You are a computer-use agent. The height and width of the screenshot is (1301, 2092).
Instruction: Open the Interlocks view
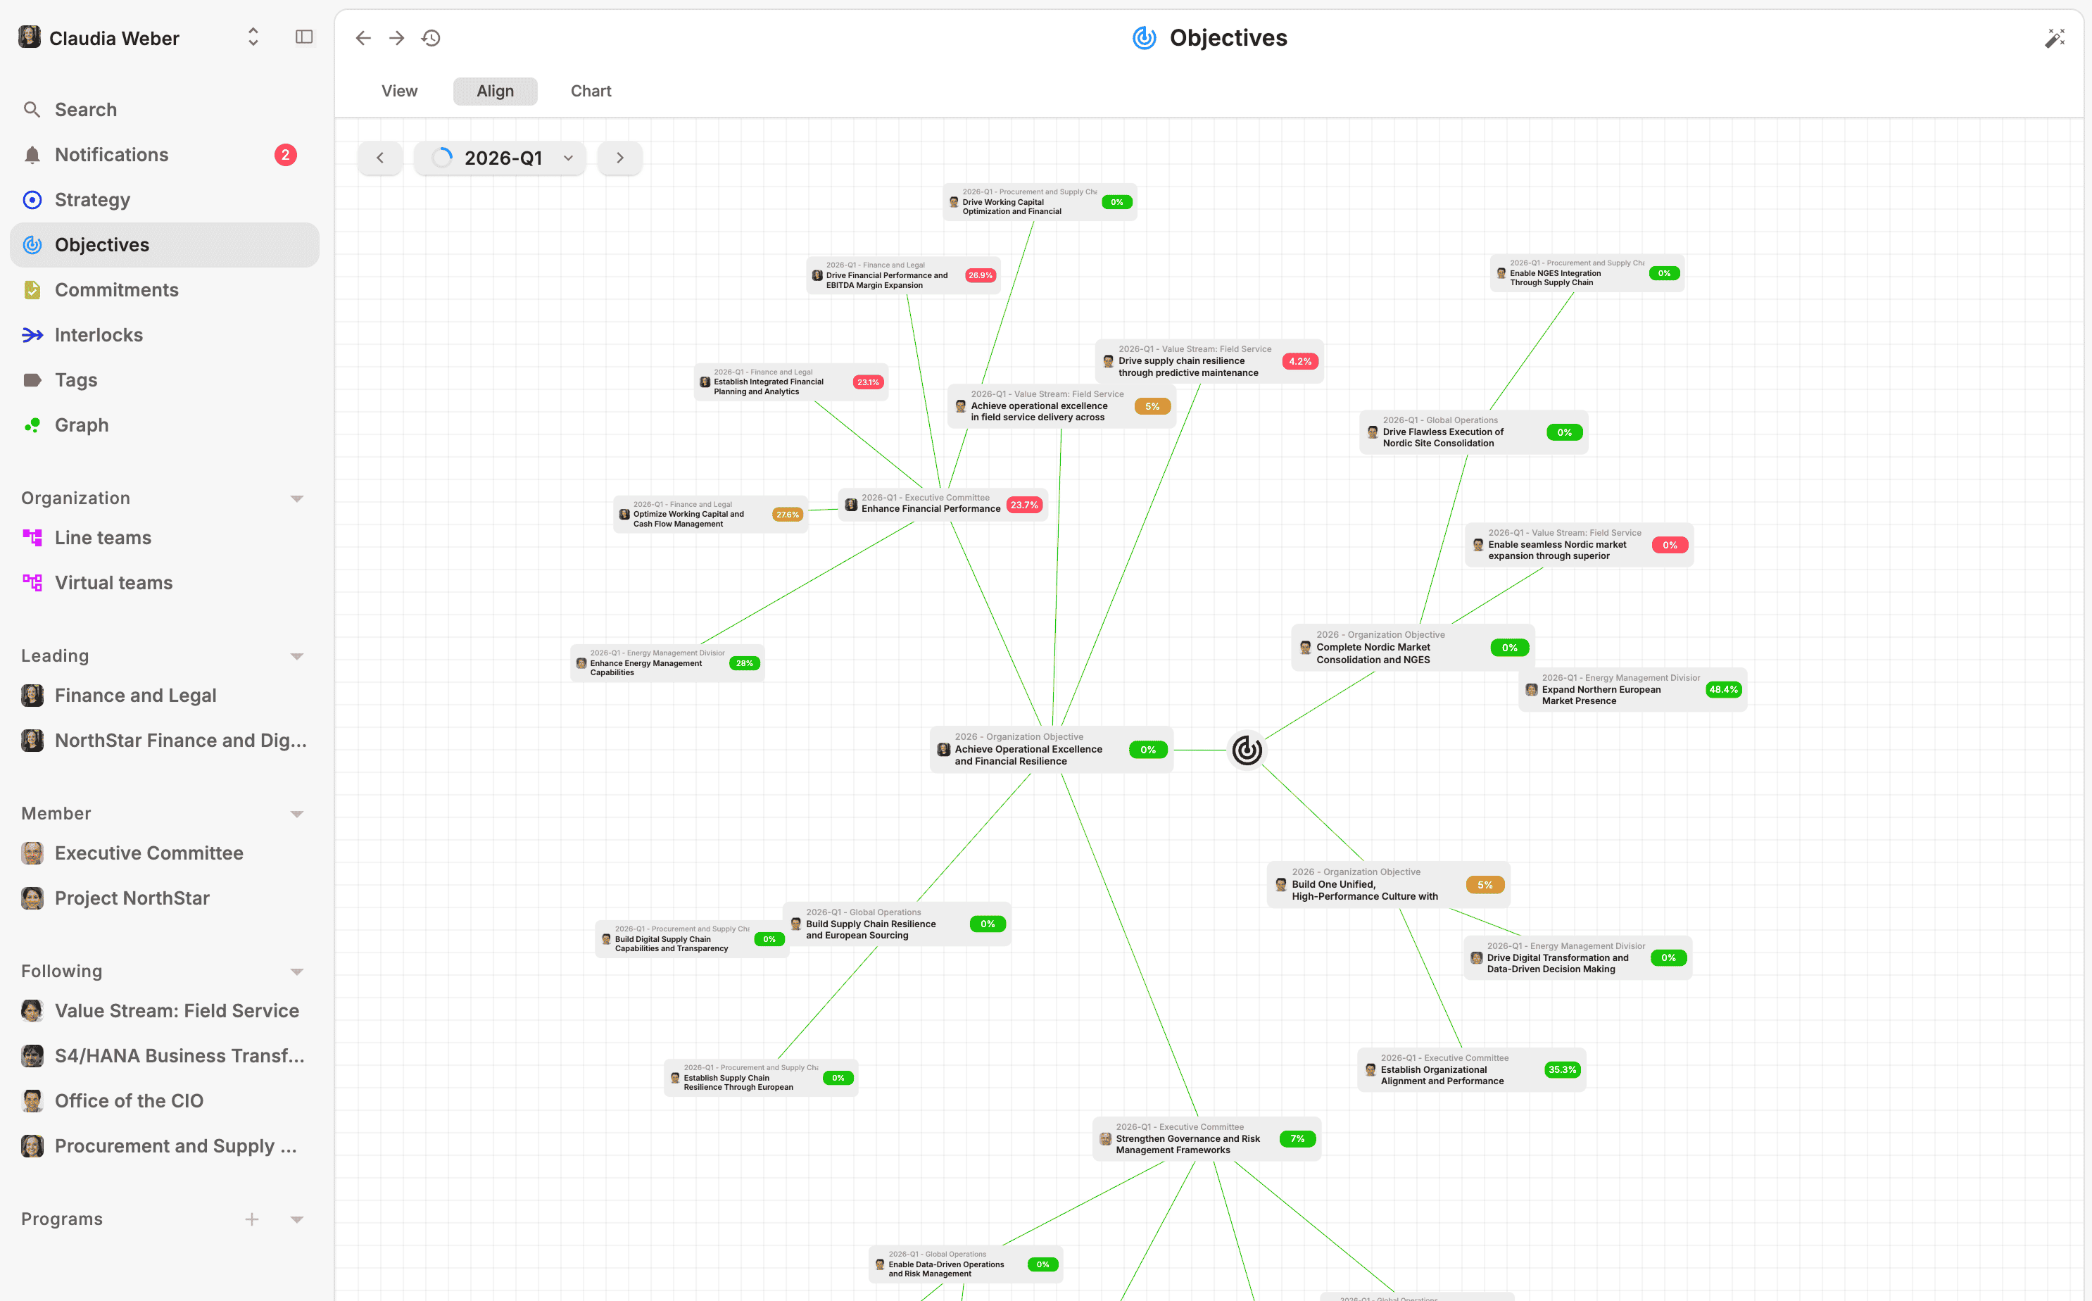pos(99,334)
